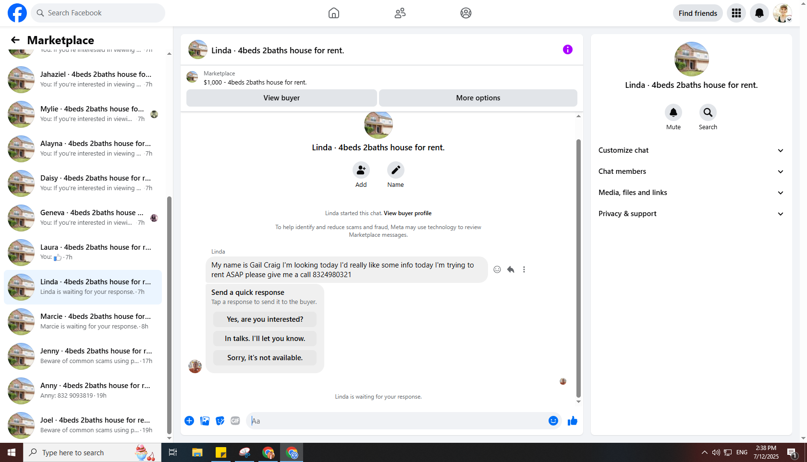Image resolution: width=807 pixels, height=462 pixels.
Task: Click the chat messages vertical scrollbar
Action: [x=578, y=268]
